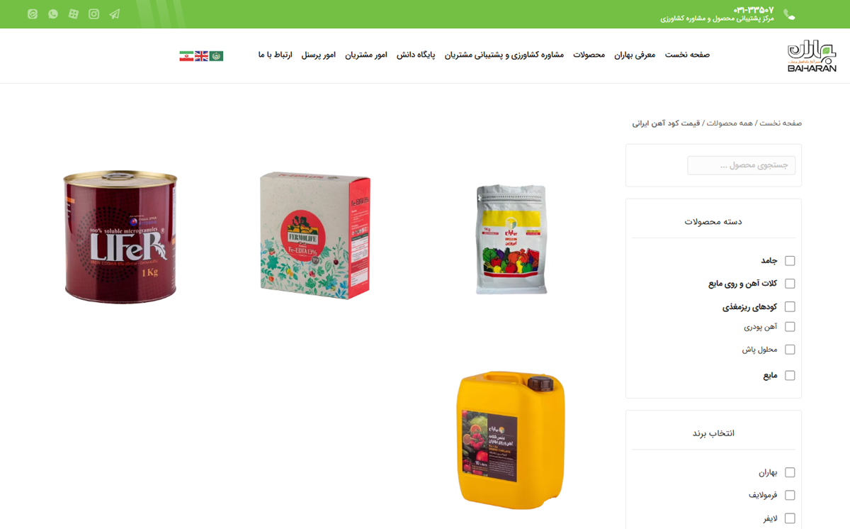Open the Telegram social icon
The height and width of the screenshot is (529, 850).
[x=115, y=14]
